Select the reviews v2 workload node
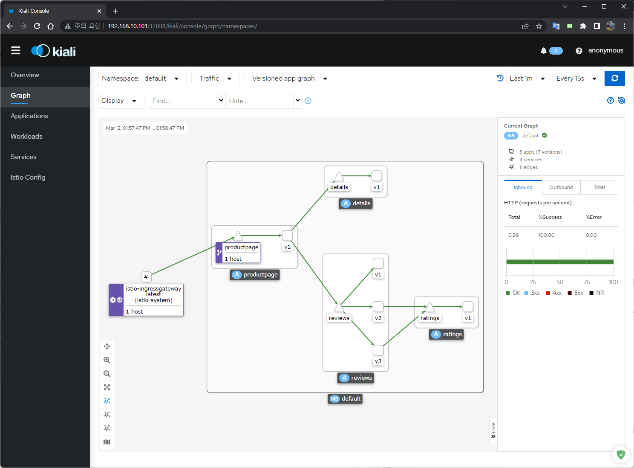Viewport: 634px width, 468px height. [x=378, y=307]
